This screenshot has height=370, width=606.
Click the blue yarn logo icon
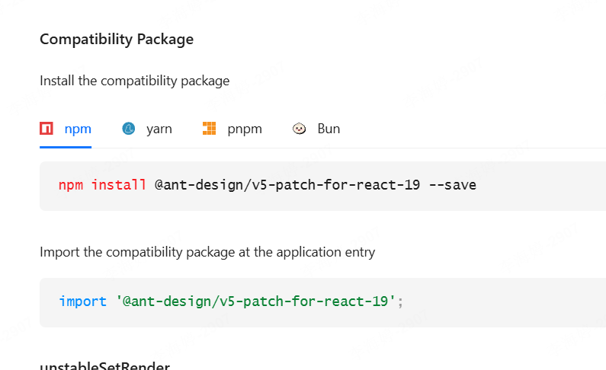pyautogui.click(x=128, y=129)
